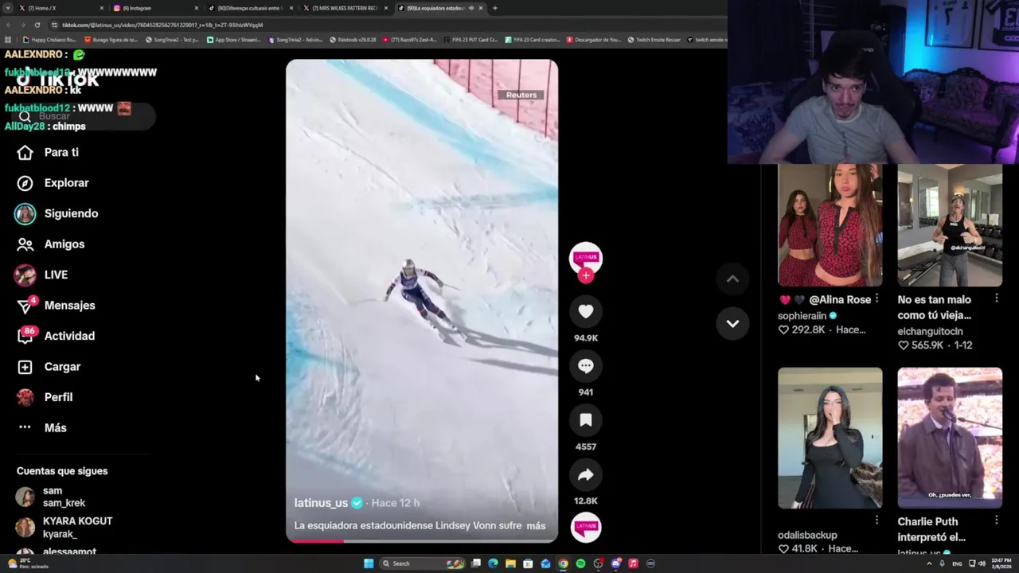
Task: Open a new browser tab
Action: point(495,8)
